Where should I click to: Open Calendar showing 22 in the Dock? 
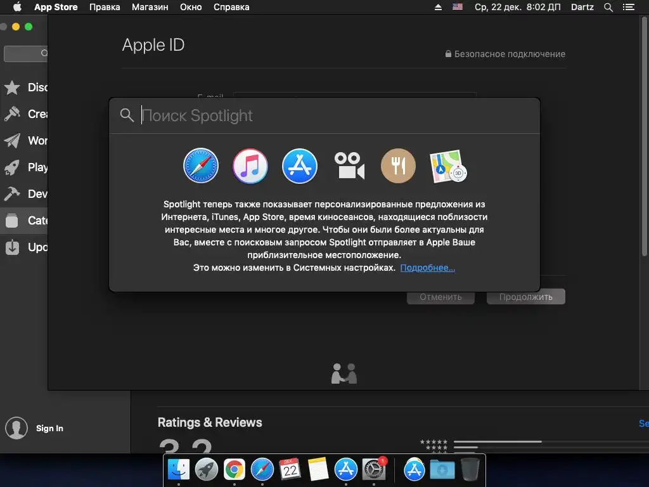coord(290,469)
